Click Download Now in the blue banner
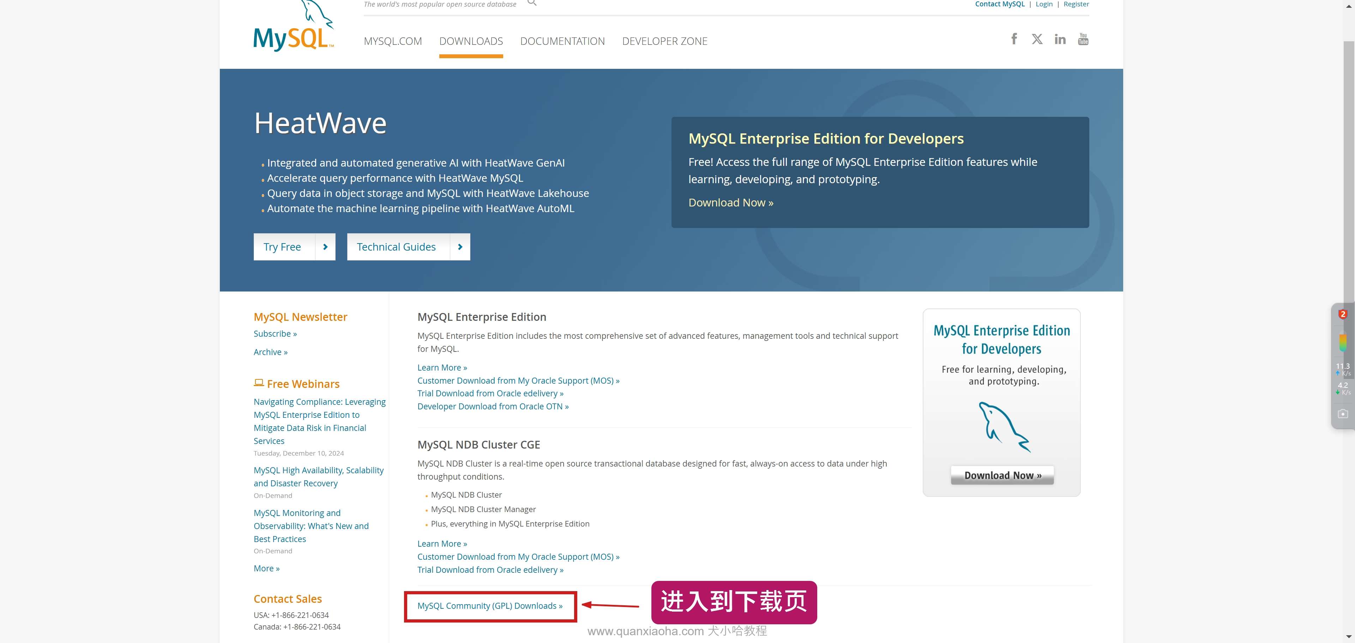The height and width of the screenshot is (643, 1355). (x=731, y=203)
